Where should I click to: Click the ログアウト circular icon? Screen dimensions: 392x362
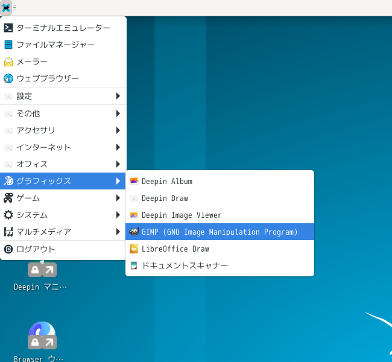(8, 249)
